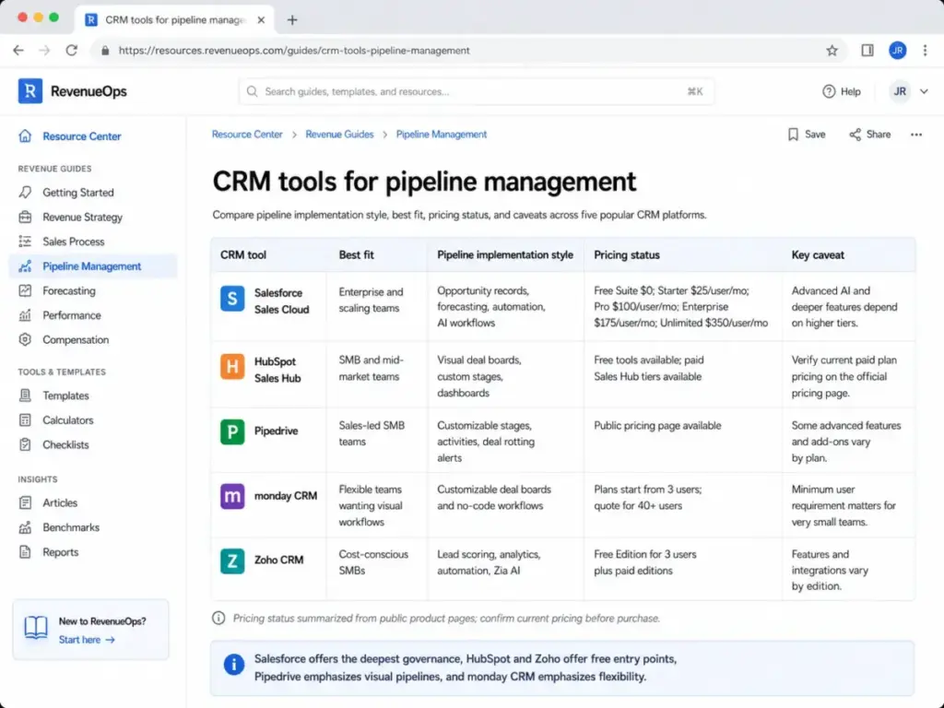Click the open book icon in New to RevenueOps card
944x708 pixels.
pyautogui.click(x=36, y=627)
